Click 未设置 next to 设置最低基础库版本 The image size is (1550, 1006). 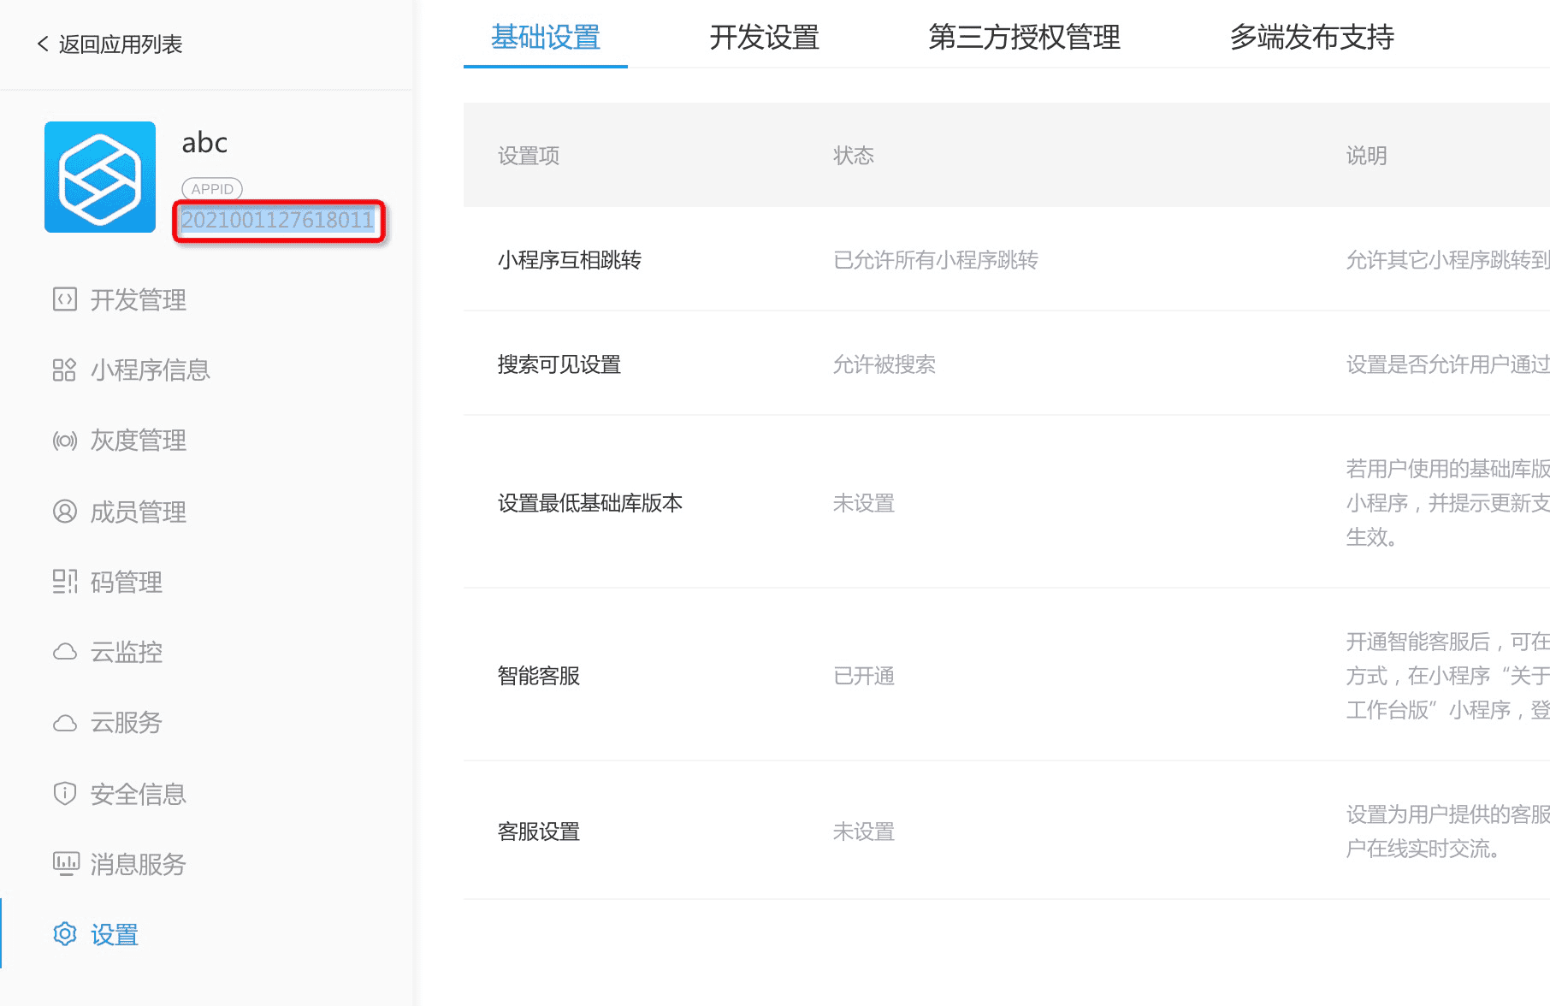pos(863,504)
